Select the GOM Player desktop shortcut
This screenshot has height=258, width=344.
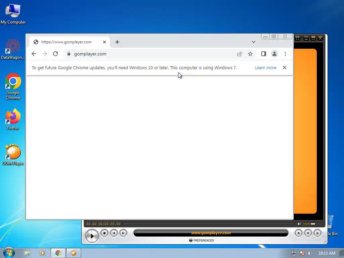pos(13,155)
